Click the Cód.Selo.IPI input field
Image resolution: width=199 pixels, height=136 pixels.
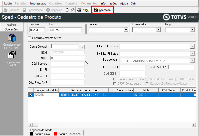point(133,67)
